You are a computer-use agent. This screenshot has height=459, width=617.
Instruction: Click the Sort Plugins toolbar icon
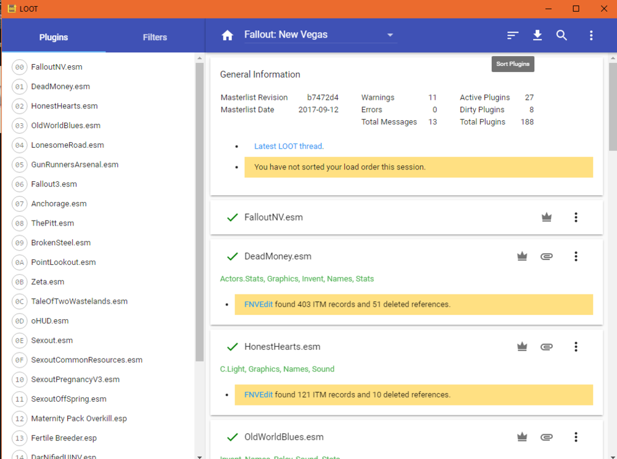(x=513, y=35)
